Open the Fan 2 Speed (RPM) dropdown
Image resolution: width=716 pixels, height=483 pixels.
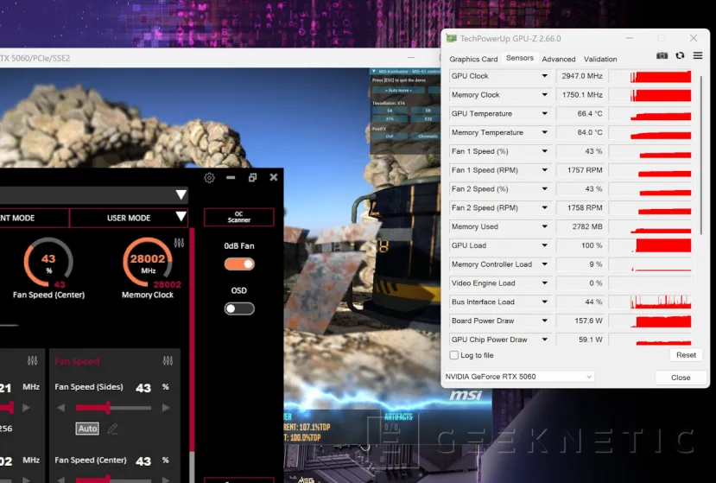coord(544,208)
